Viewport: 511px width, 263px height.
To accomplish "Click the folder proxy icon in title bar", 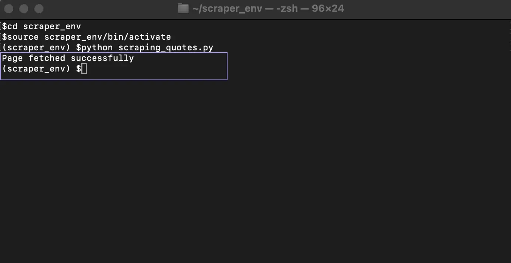I will click(x=183, y=8).
